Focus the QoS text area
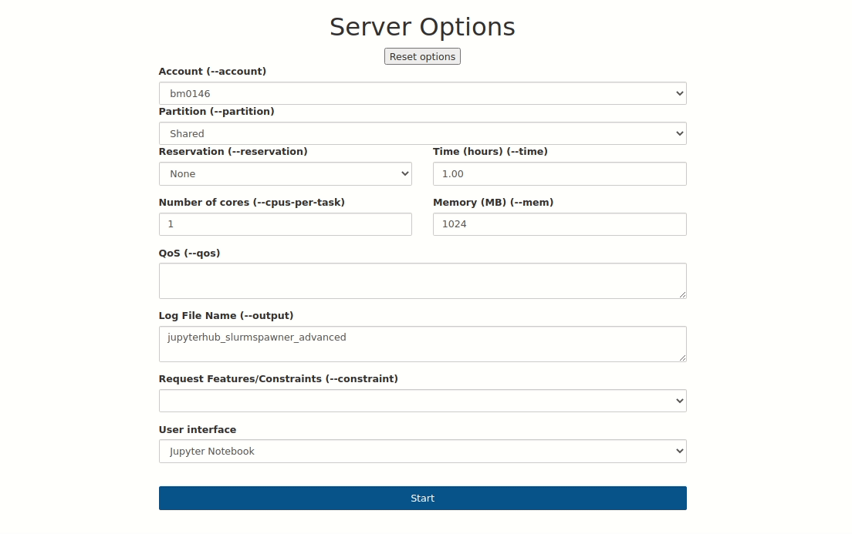The width and height of the screenshot is (852, 534). coord(423,281)
